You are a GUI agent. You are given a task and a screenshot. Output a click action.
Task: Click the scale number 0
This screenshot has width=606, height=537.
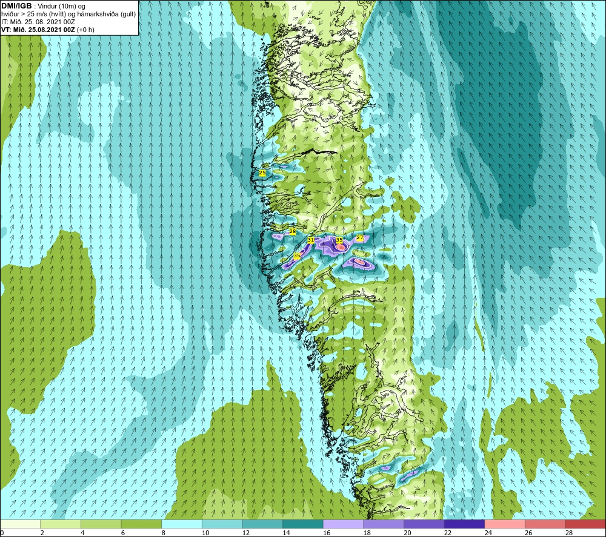pos(2,533)
